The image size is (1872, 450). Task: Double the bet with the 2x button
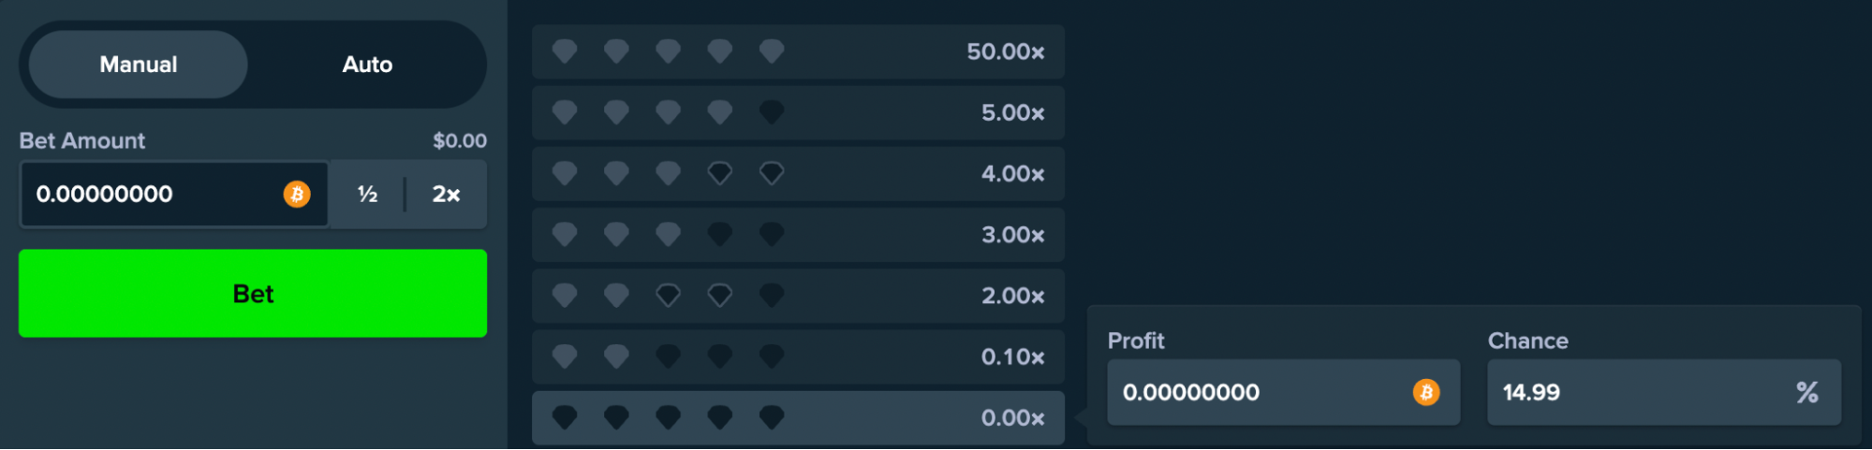[x=446, y=195]
